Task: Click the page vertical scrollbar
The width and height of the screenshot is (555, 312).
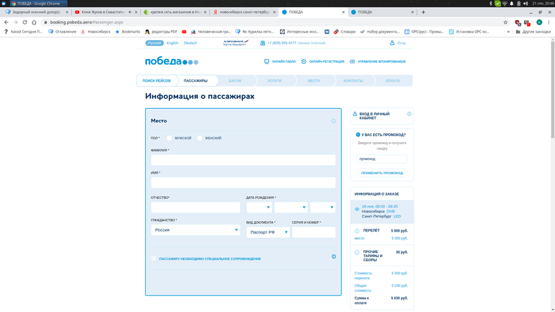Action: point(552,89)
